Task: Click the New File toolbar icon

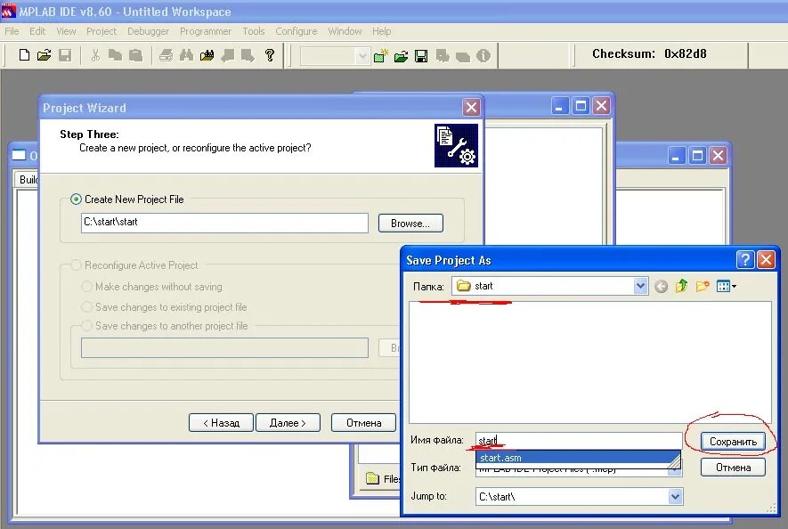Action: [24, 55]
